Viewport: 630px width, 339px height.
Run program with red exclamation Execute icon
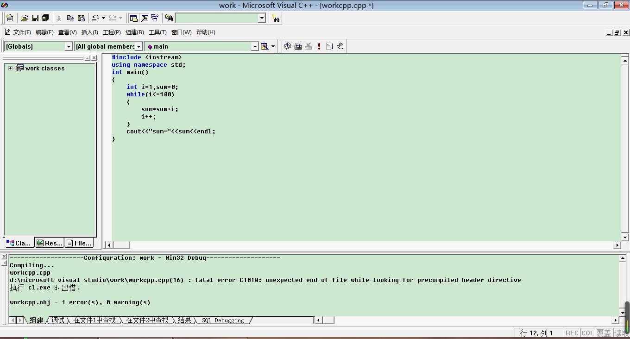point(319,46)
